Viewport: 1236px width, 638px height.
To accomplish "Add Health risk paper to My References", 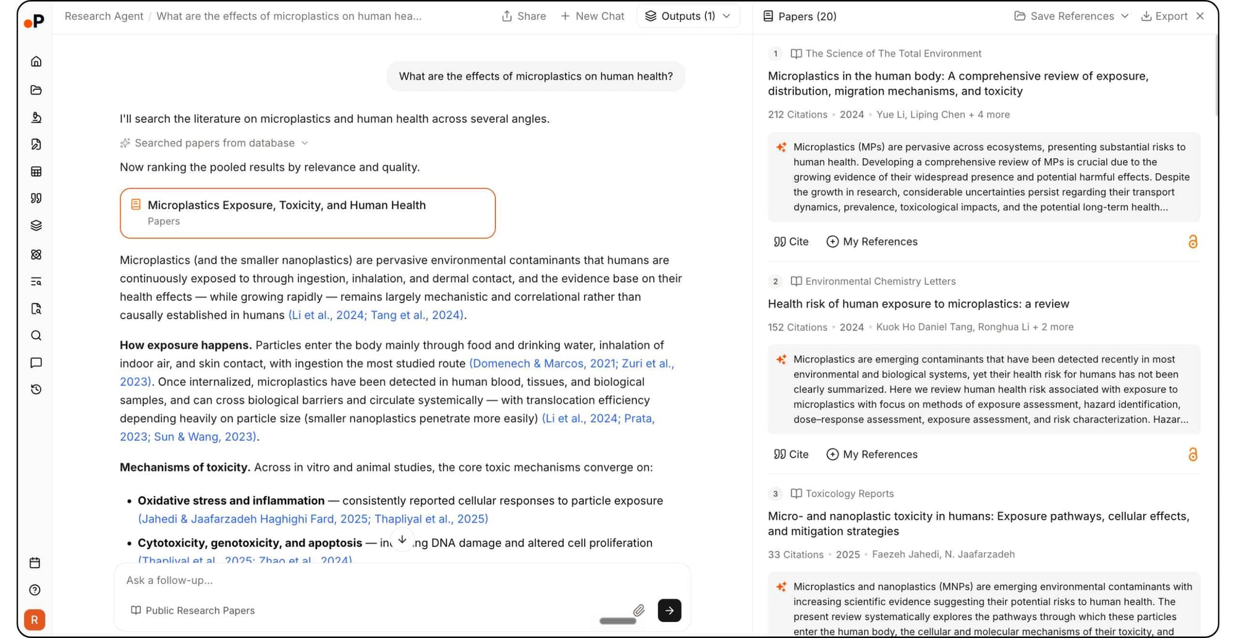I will 872,455.
